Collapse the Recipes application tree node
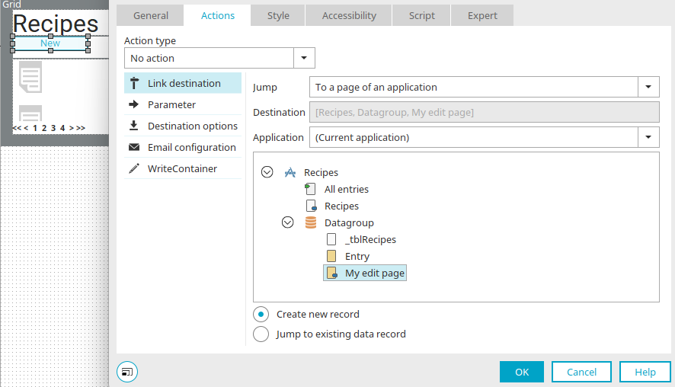 [x=267, y=172]
